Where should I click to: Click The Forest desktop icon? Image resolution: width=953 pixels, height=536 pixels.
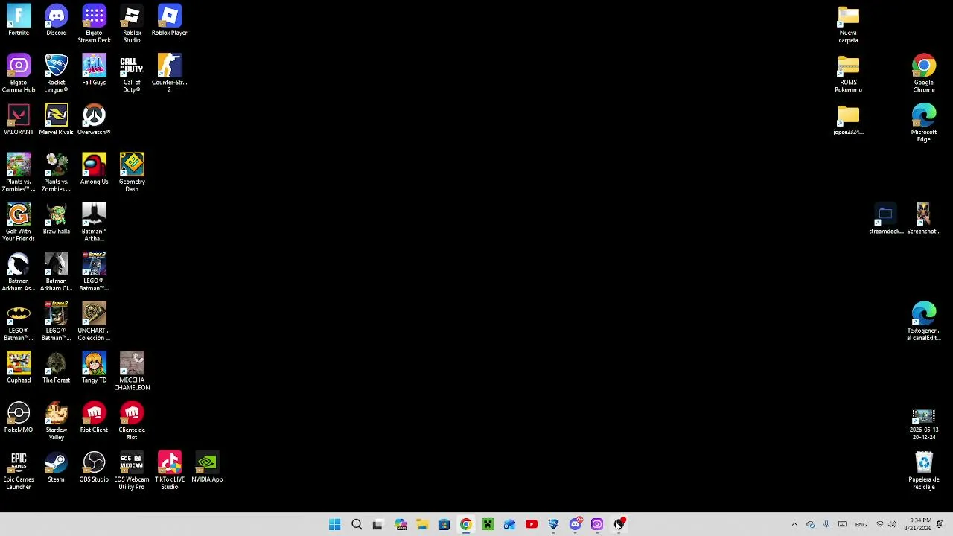pos(56,368)
